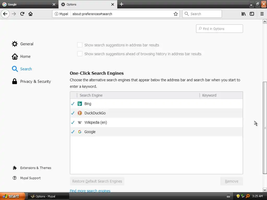Open Mypal Support link
267x200 pixels.
pos(27,178)
